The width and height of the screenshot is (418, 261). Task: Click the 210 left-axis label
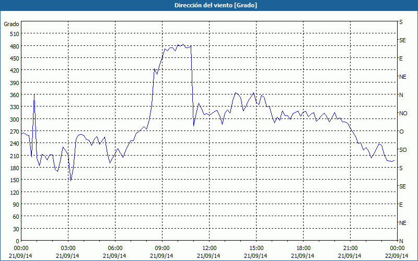[15, 156]
